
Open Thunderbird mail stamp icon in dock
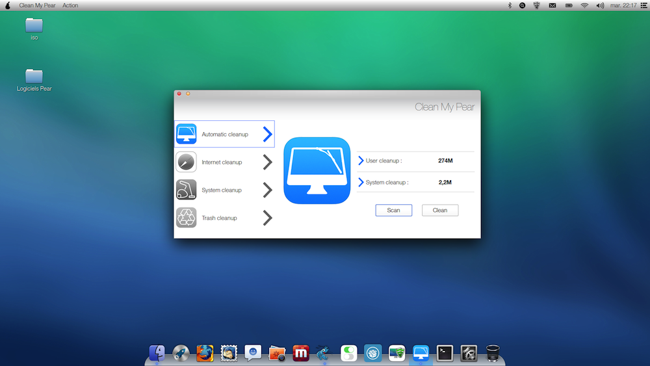229,353
